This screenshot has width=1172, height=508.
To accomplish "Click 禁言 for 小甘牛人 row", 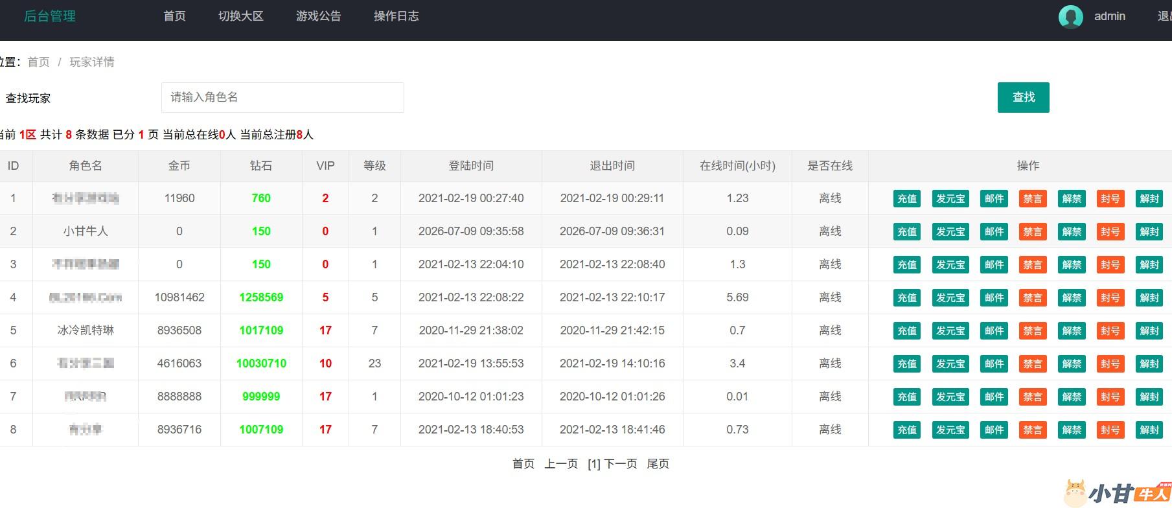I will pyautogui.click(x=1033, y=232).
